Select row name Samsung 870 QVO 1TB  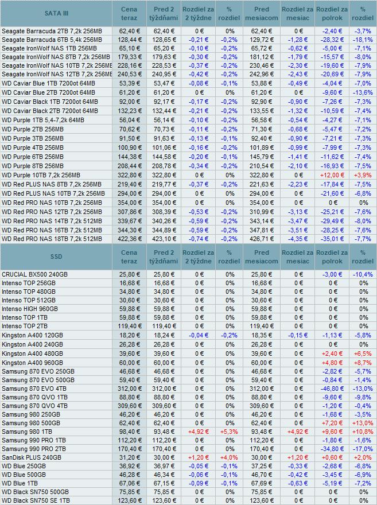tap(35, 398)
